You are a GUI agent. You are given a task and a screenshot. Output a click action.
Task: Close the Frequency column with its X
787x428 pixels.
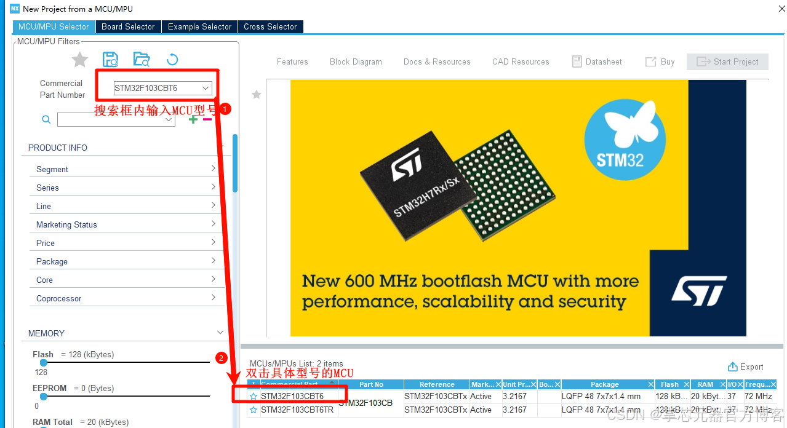coord(773,385)
